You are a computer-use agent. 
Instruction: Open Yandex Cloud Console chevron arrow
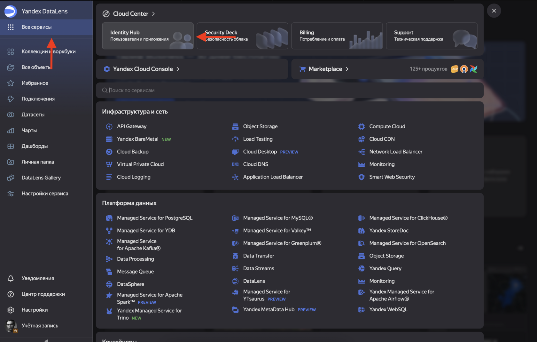178,69
